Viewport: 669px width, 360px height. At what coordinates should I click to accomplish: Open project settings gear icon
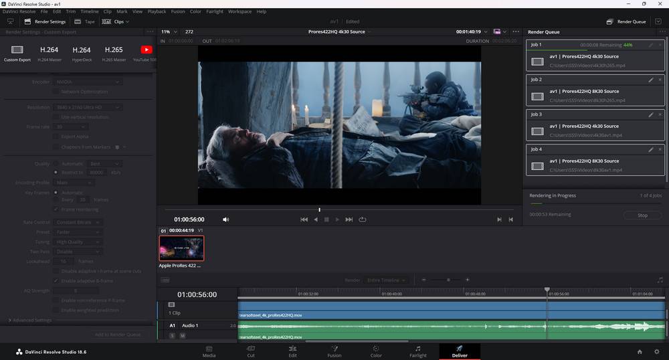(x=657, y=351)
